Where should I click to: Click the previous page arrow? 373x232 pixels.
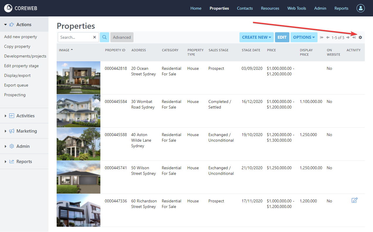pyautogui.click(x=328, y=38)
